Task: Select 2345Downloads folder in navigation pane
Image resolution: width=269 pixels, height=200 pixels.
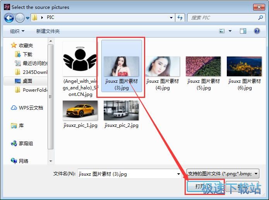Action: coord(35,72)
